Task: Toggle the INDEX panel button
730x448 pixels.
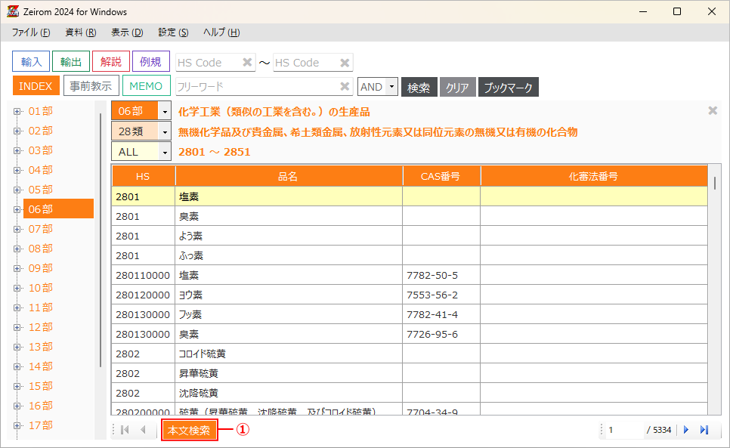Action: [x=36, y=87]
